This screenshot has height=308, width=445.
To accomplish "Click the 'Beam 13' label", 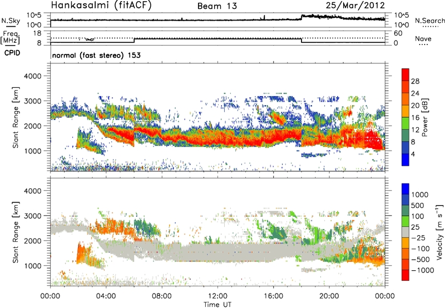I will pos(217,6).
